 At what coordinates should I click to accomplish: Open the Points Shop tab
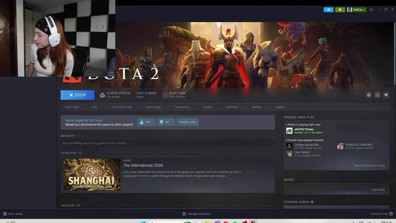[153, 107]
